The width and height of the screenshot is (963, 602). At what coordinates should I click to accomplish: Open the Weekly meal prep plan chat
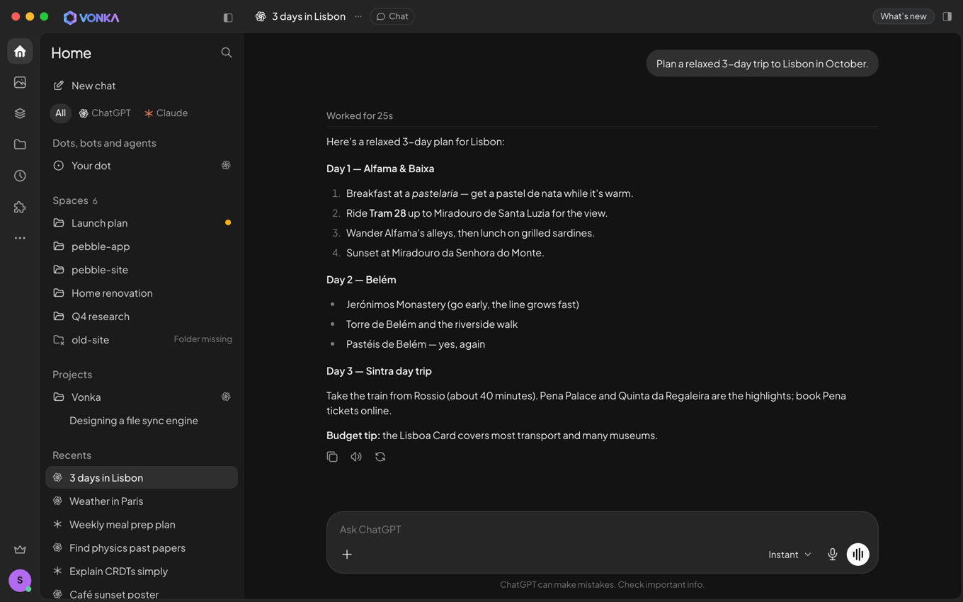pyautogui.click(x=142, y=525)
